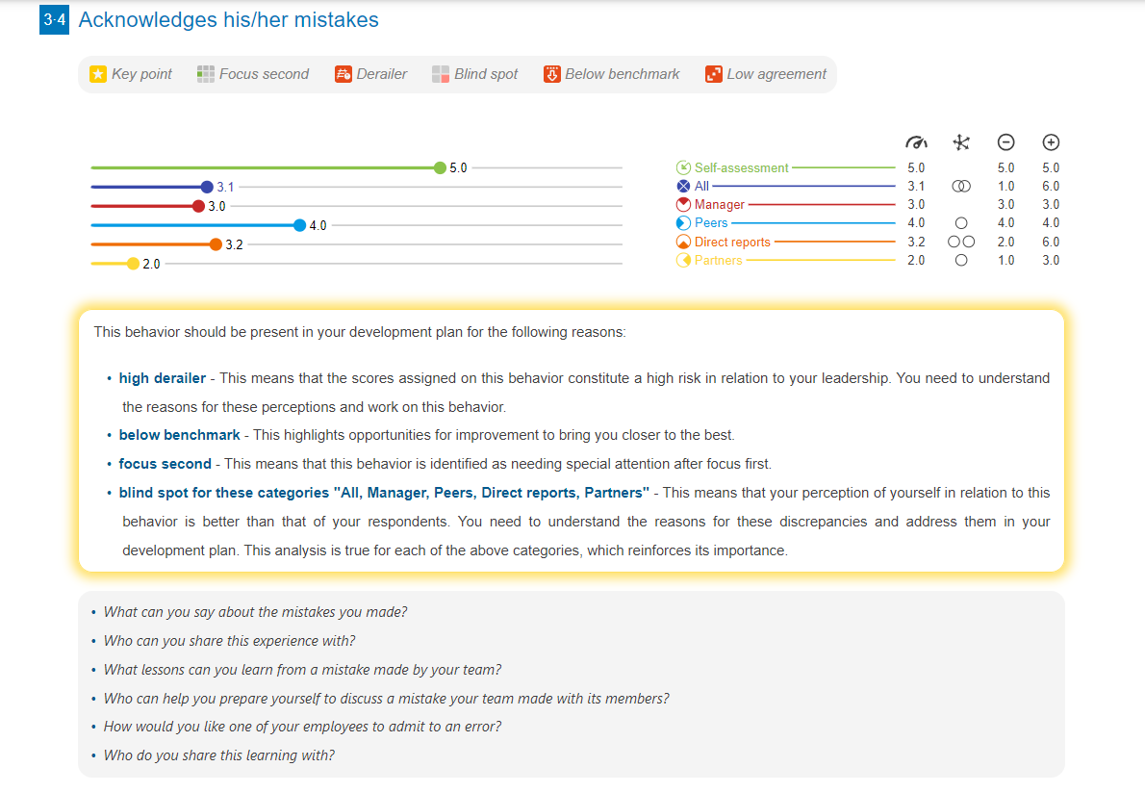Click the Self-assessment clock icon

click(683, 166)
